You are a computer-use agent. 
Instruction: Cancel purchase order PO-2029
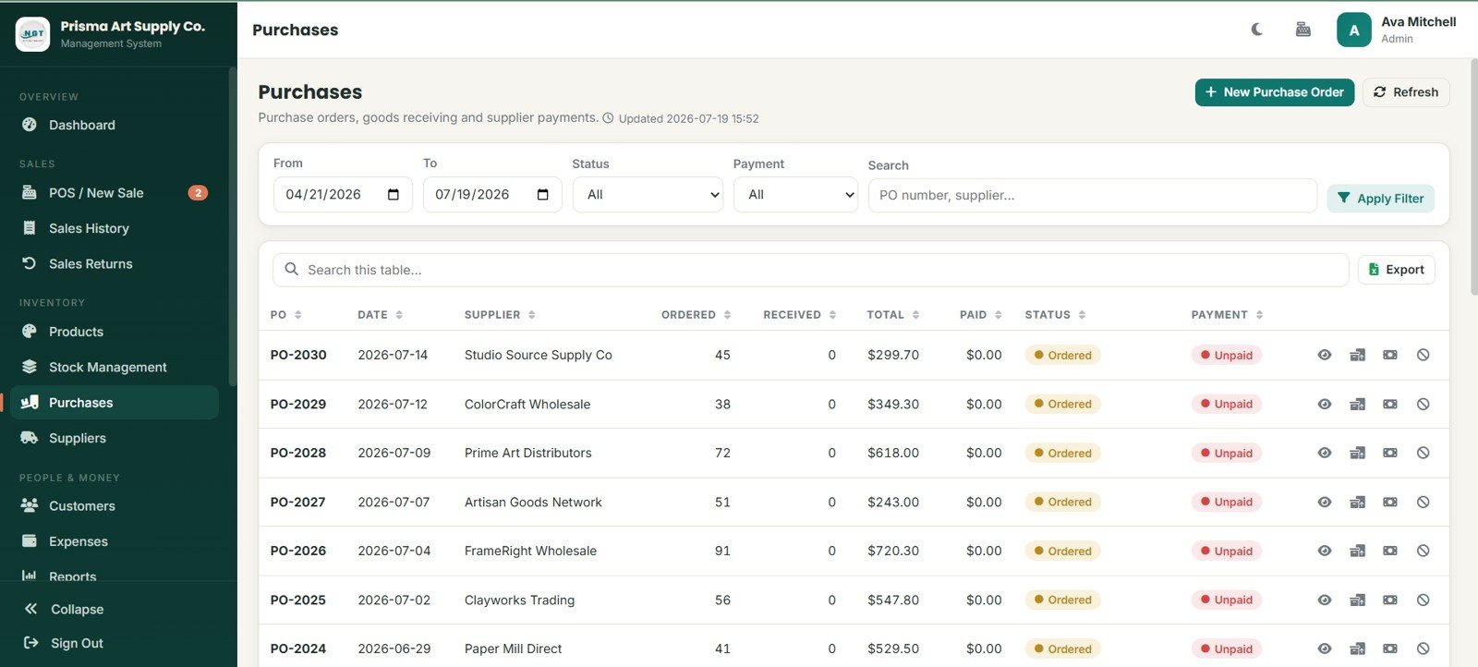coord(1423,404)
